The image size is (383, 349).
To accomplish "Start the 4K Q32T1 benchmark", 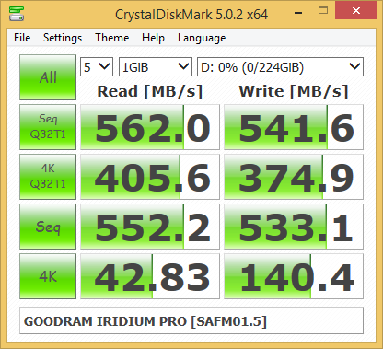I will coord(48,177).
